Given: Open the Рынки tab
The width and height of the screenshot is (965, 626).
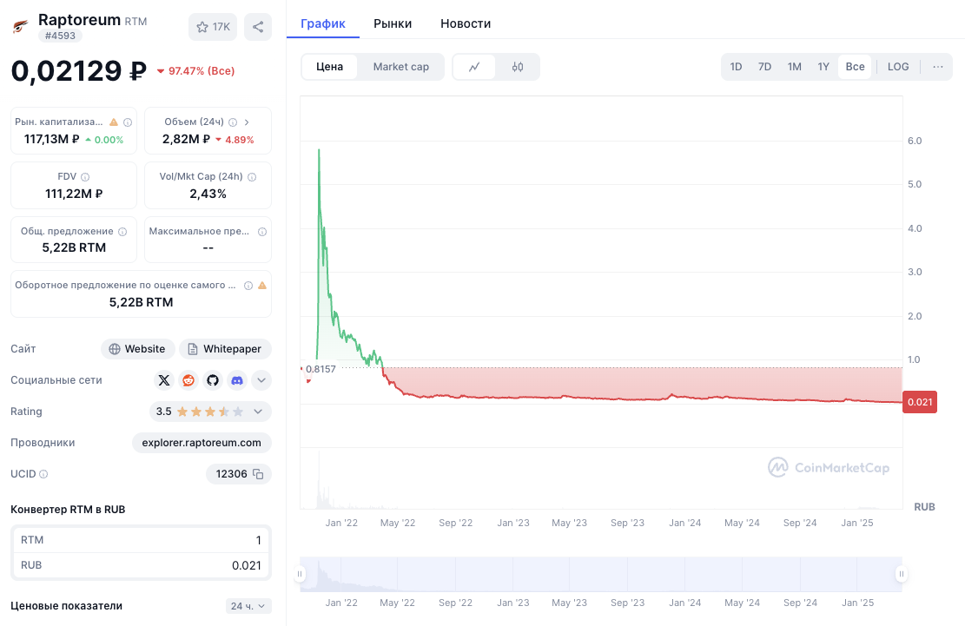Looking at the screenshot, I should point(393,24).
